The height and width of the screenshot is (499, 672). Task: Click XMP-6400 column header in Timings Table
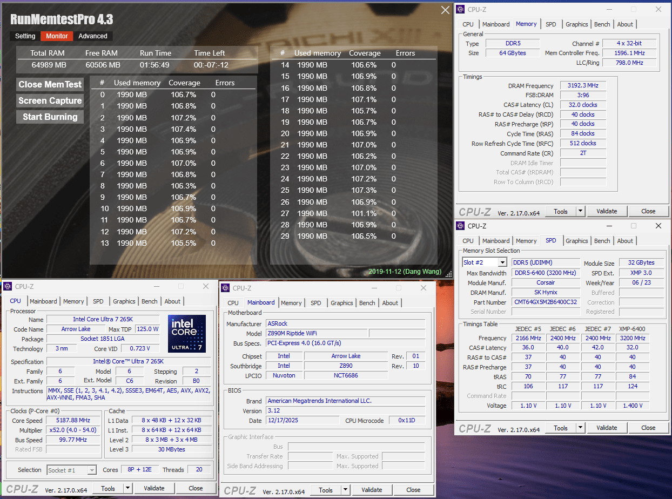(632, 329)
